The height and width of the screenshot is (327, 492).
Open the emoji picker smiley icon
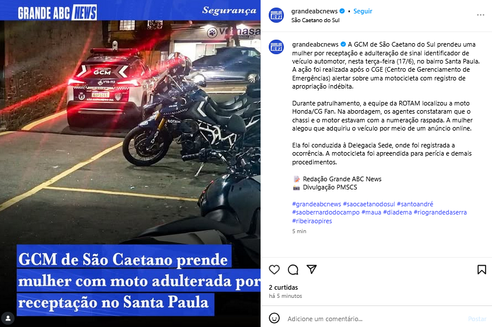[274, 318]
